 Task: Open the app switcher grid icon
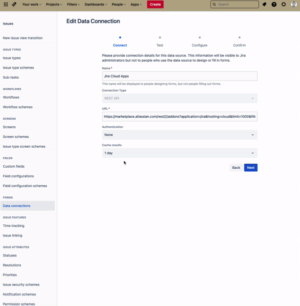6,5
